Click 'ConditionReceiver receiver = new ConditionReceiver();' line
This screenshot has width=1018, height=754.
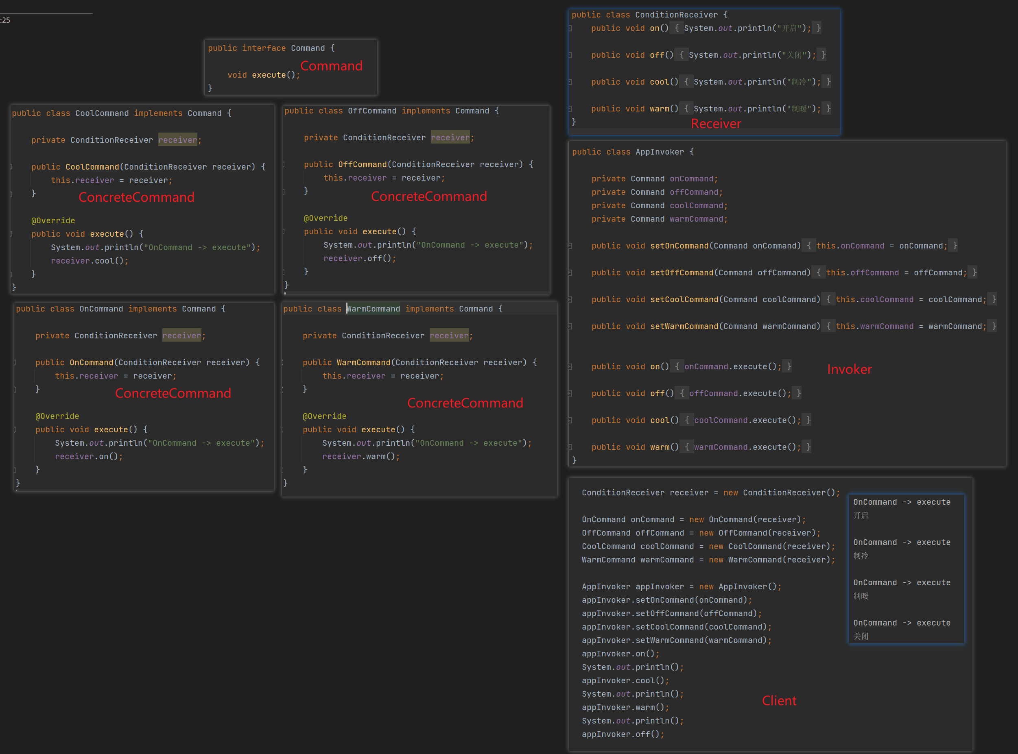click(711, 493)
